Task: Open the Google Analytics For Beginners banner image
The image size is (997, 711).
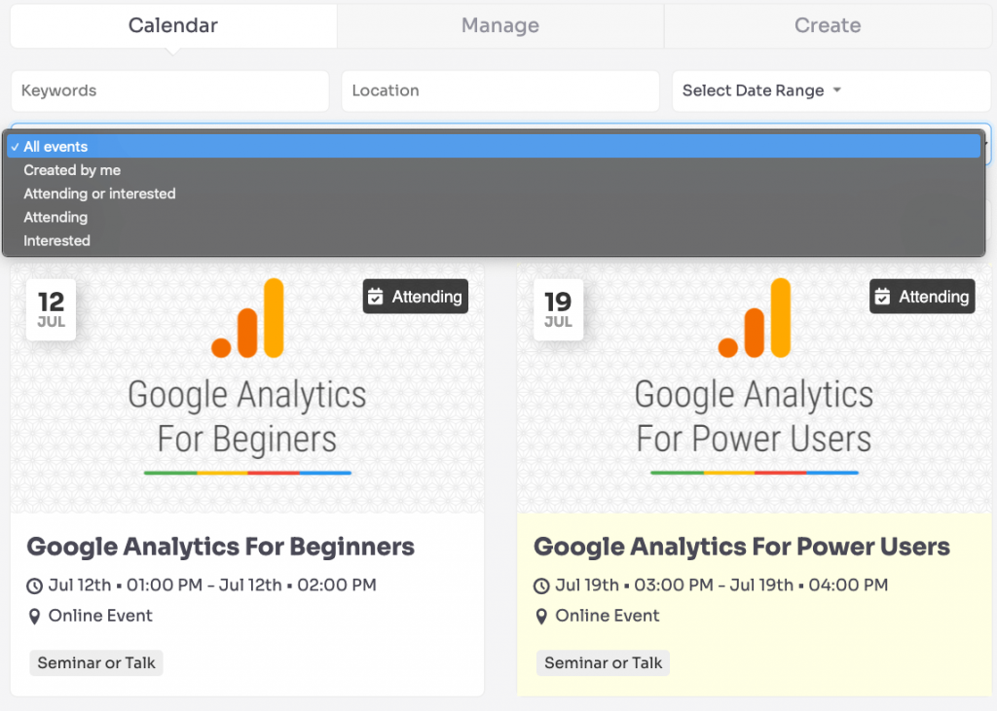Action: tap(247, 388)
